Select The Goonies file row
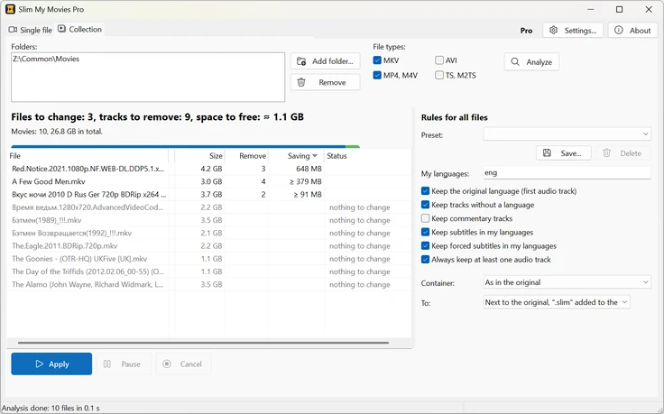The height and width of the screenshot is (414, 664). [x=209, y=259]
